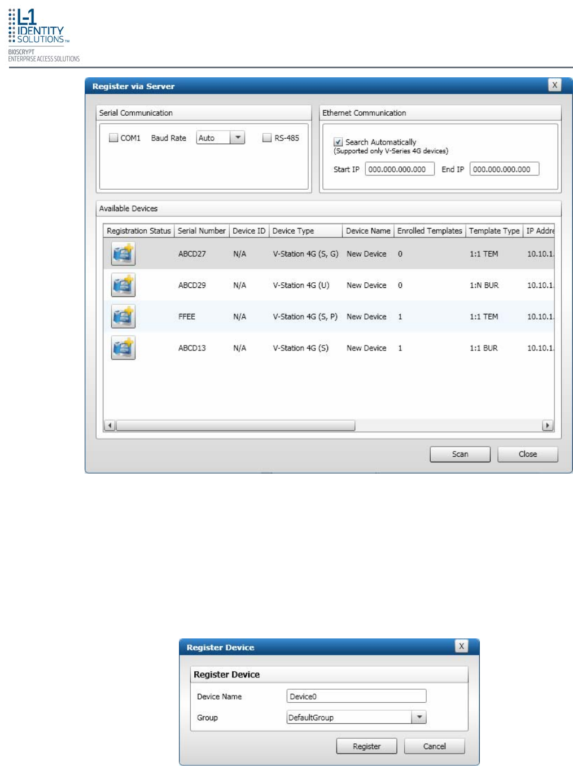The height and width of the screenshot is (766, 573).
Task: Expand the Group DefaultGroup dropdown
Action: click(419, 717)
